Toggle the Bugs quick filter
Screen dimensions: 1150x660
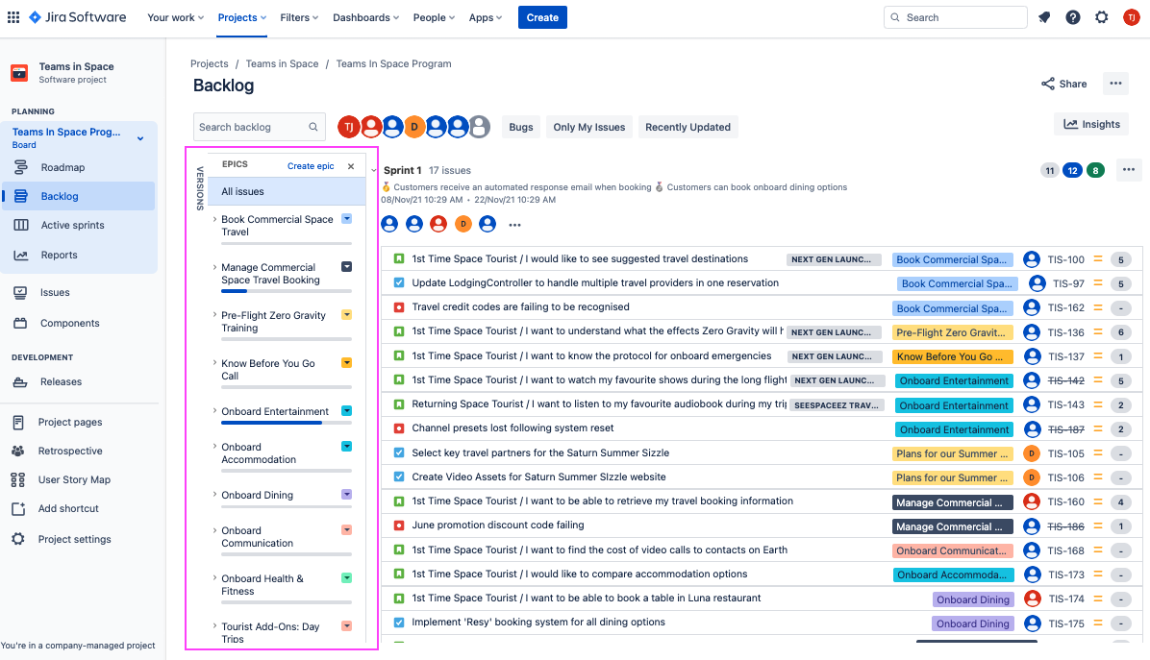point(521,127)
